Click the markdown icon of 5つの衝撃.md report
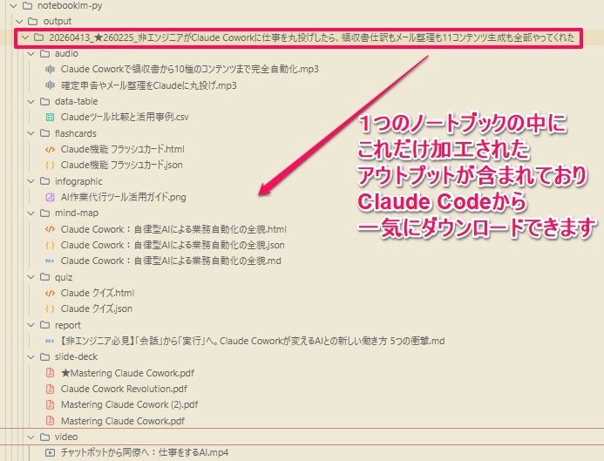 [50, 341]
